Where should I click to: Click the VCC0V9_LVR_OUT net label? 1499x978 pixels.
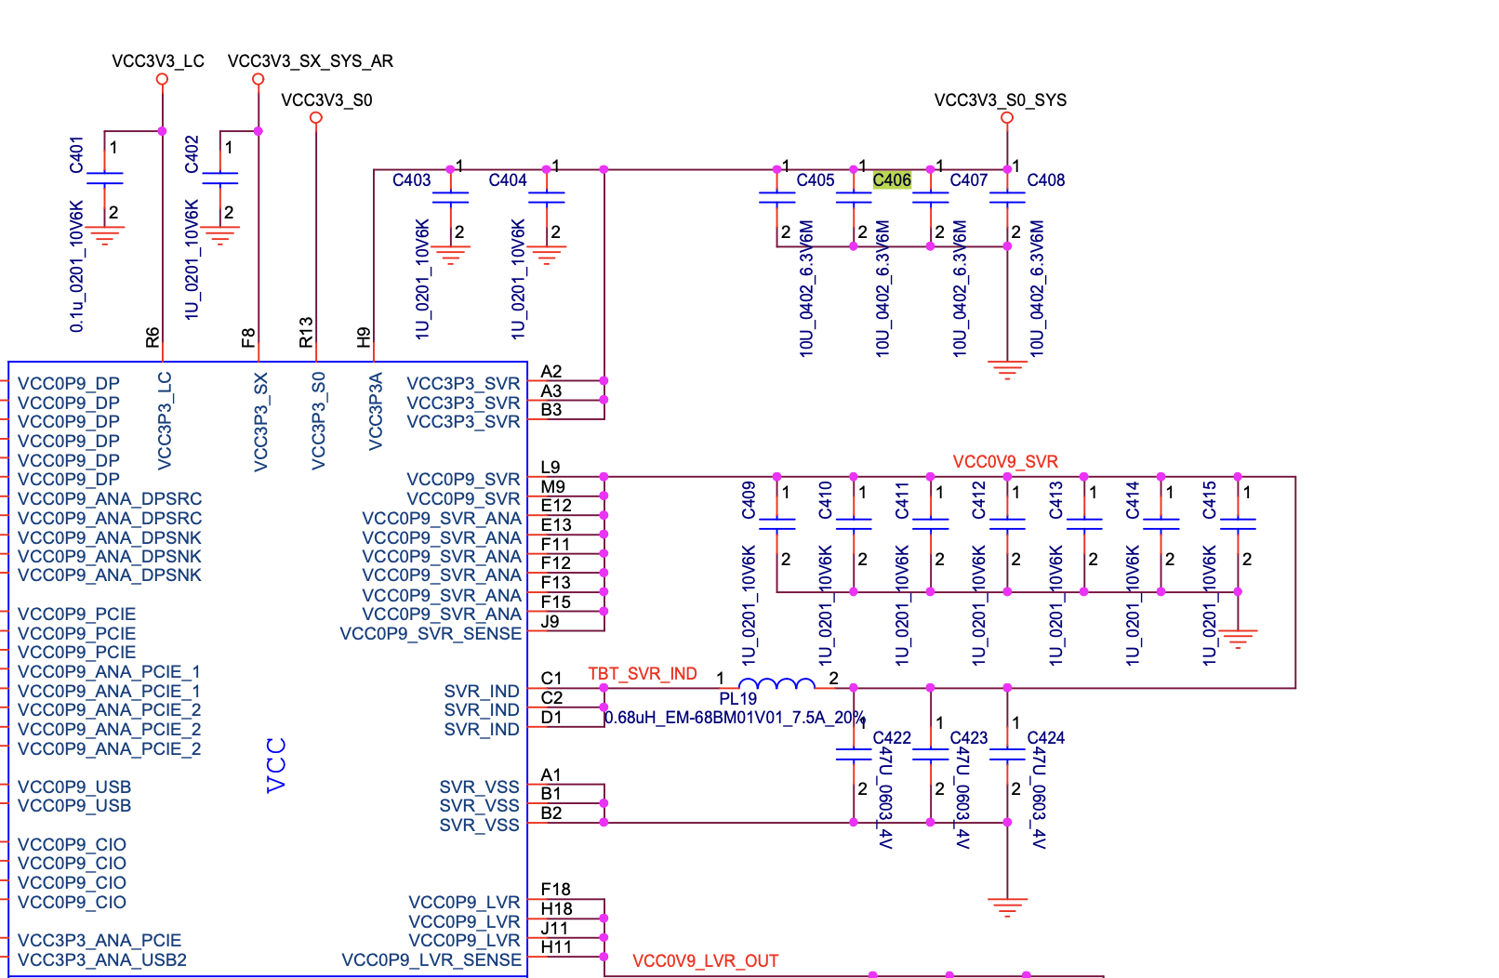click(706, 961)
